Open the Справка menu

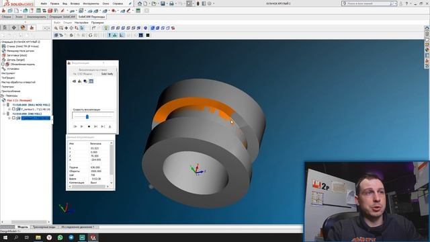[x=118, y=3]
